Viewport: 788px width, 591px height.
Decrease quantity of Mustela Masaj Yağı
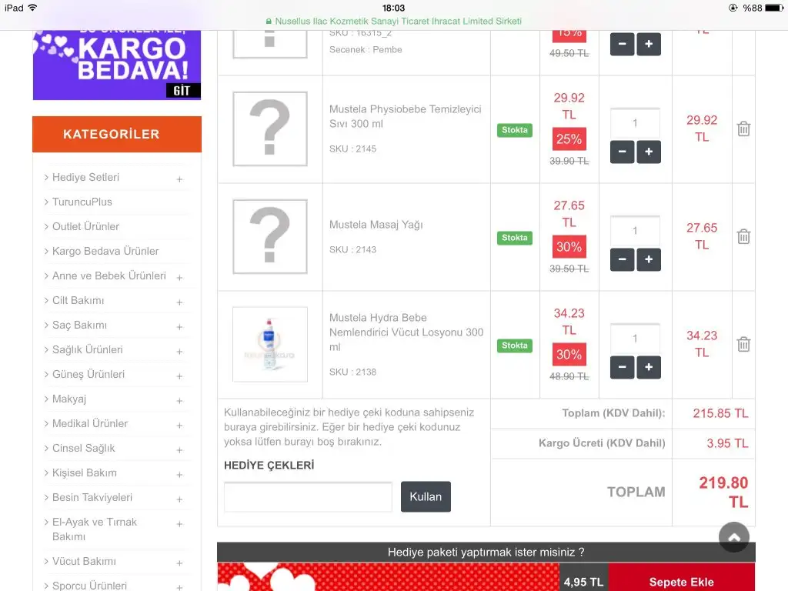tap(622, 259)
